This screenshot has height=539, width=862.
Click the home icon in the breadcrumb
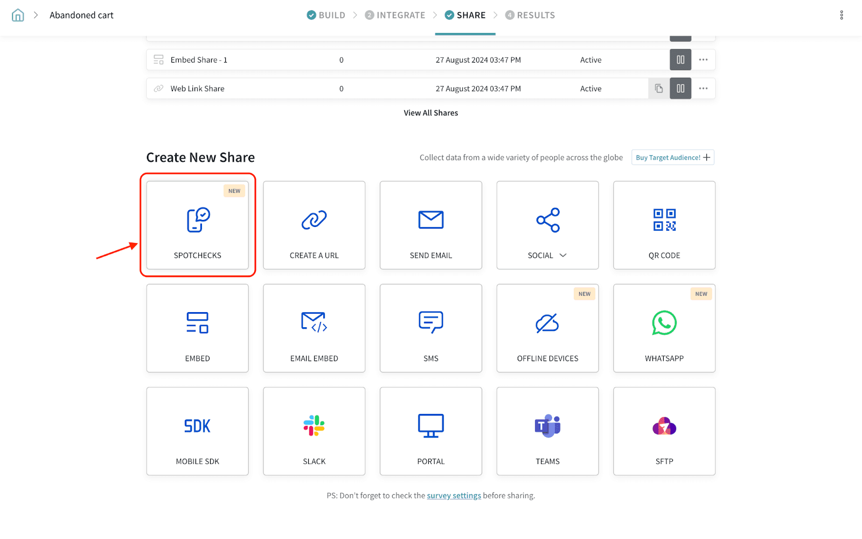pyautogui.click(x=18, y=15)
